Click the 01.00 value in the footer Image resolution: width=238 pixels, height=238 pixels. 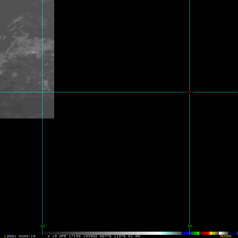[x=134, y=236]
